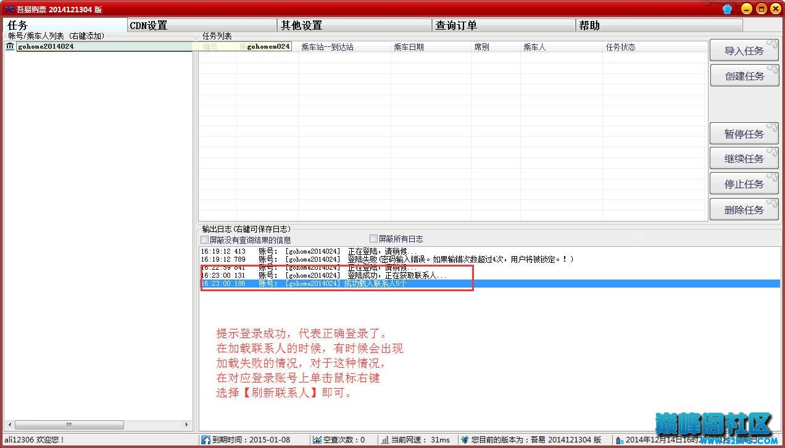Select log line 16:19:12 789 登陆失败
The image size is (785, 448).
click(x=490, y=259)
